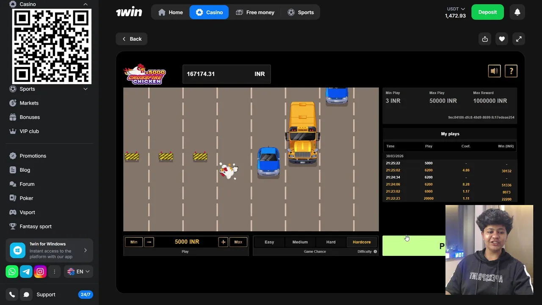Open the game help question mark
Image resolution: width=542 pixels, height=305 pixels.
(511, 71)
